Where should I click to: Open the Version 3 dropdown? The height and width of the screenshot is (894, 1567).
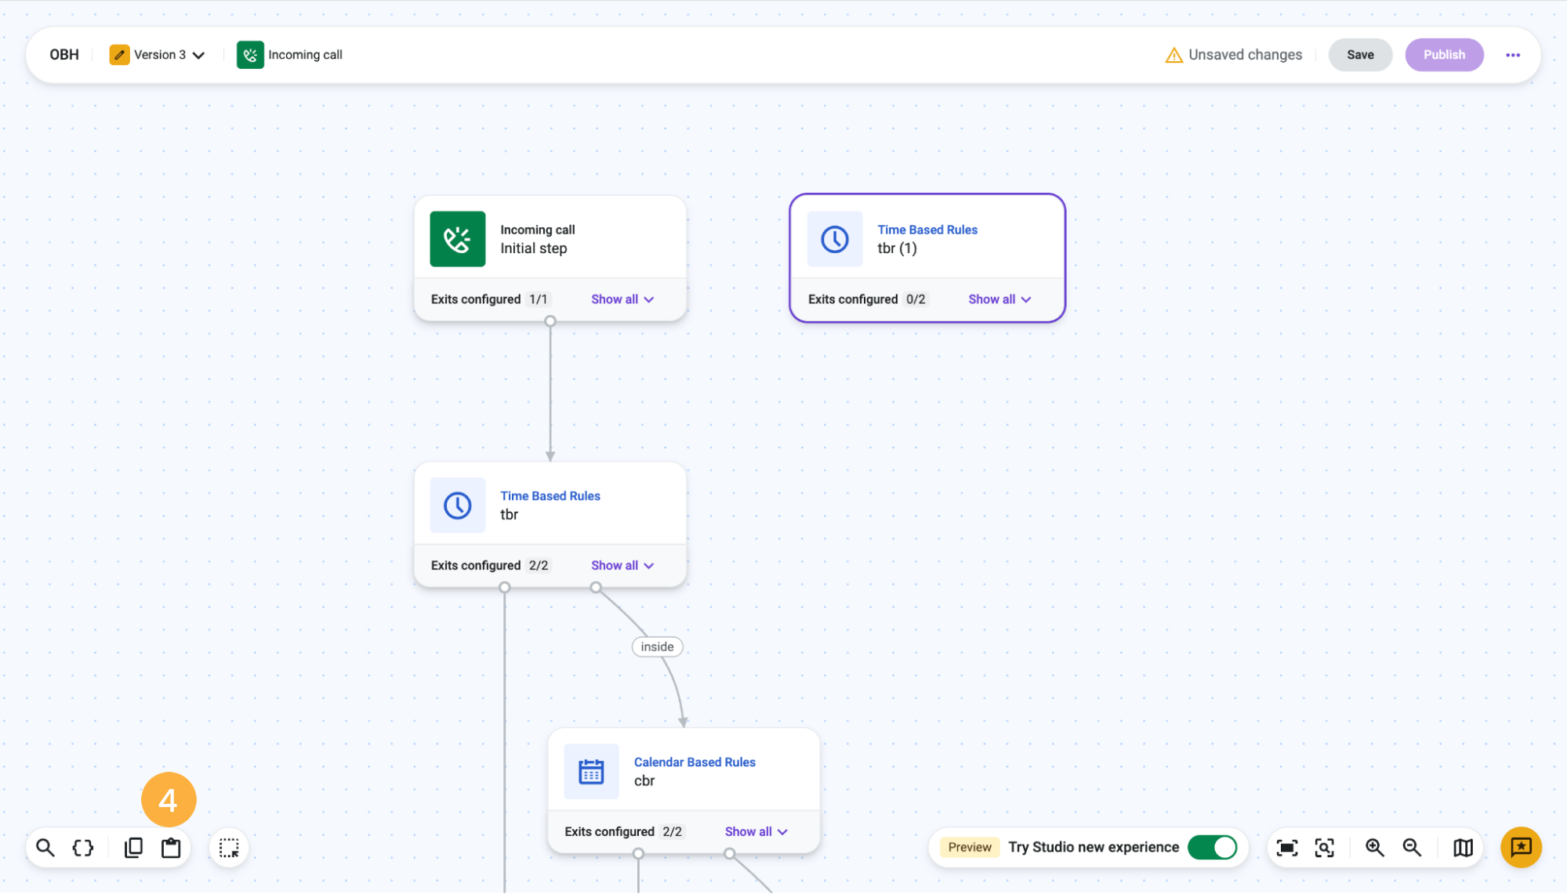(169, 55)
